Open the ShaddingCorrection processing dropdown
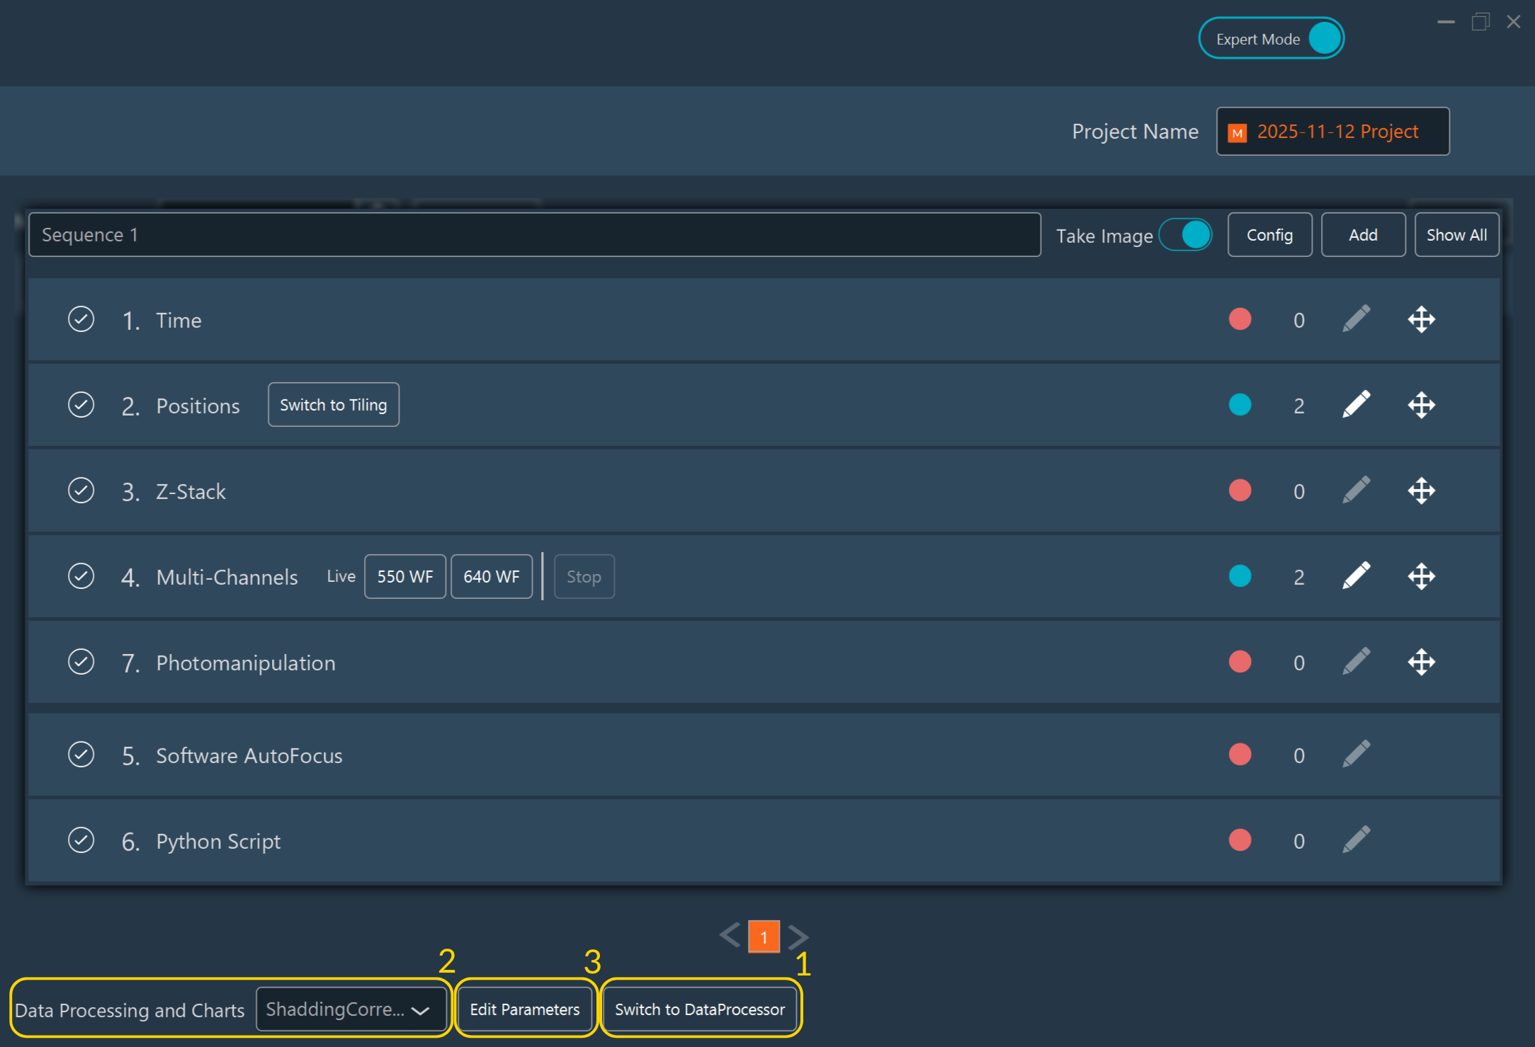Viewport: 1535px width, 1047px height. point(350,1009)
